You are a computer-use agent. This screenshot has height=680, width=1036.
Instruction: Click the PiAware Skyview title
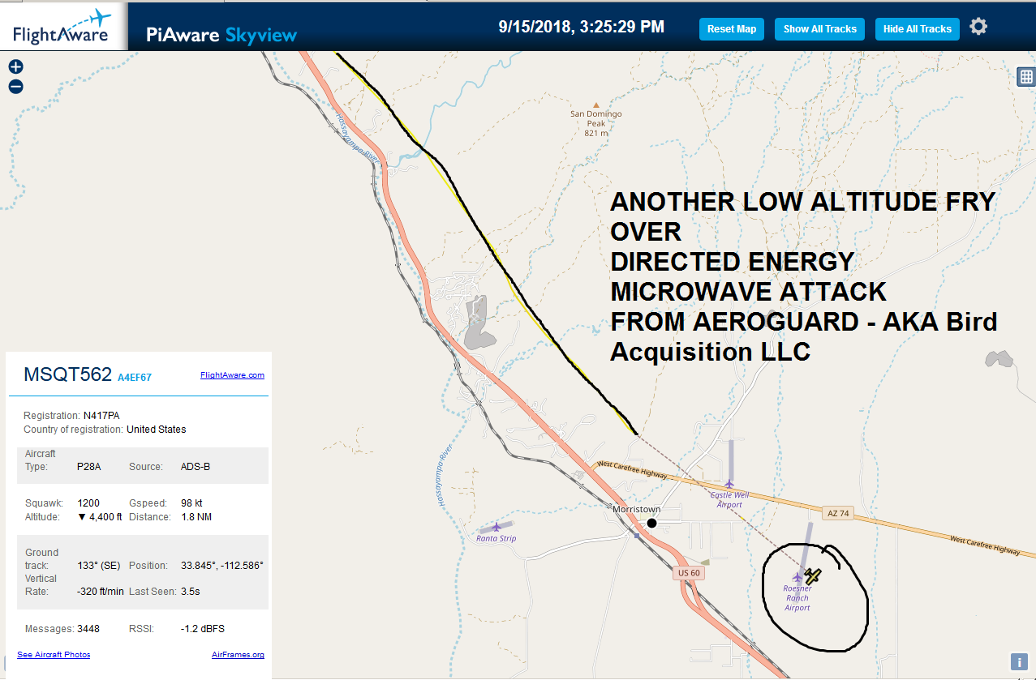221,34
